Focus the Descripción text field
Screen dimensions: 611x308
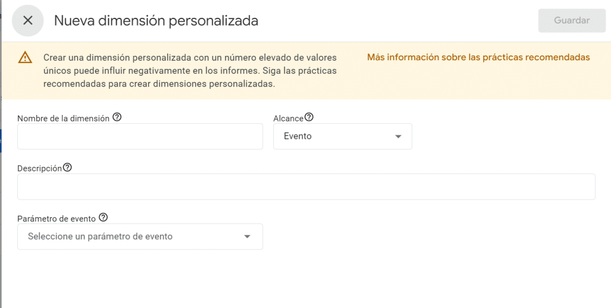point(306,186)
